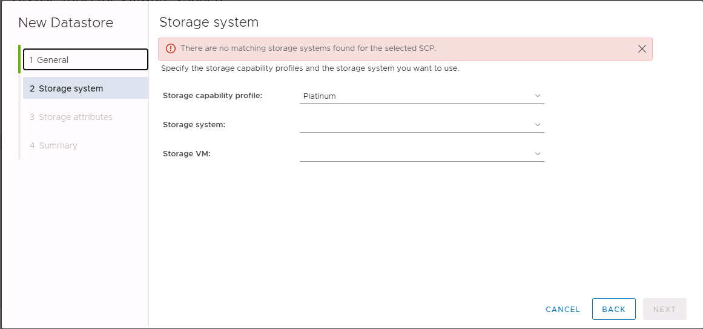Click the red error exclamation icon
This screenshot has width=703, height=329.
click(x=171, y=48)
